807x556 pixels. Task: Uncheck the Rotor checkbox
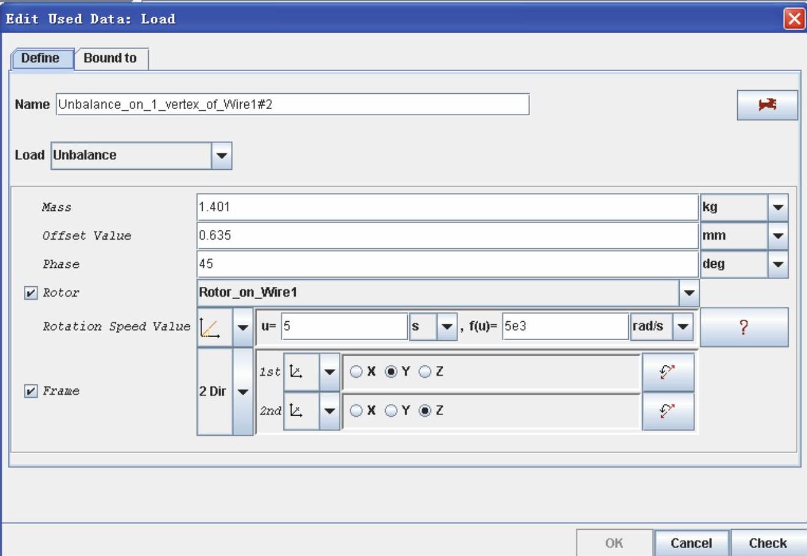(31, 293)
